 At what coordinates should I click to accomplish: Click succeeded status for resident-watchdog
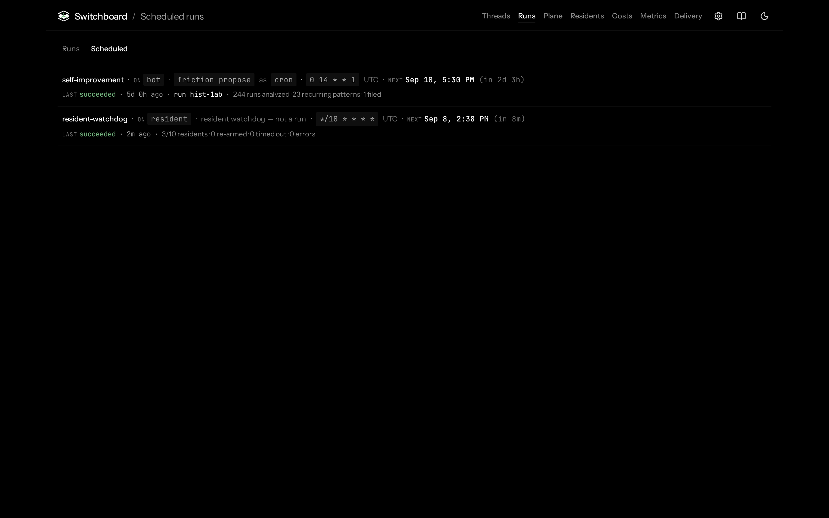pyautogui.click(x=98, y=134)
